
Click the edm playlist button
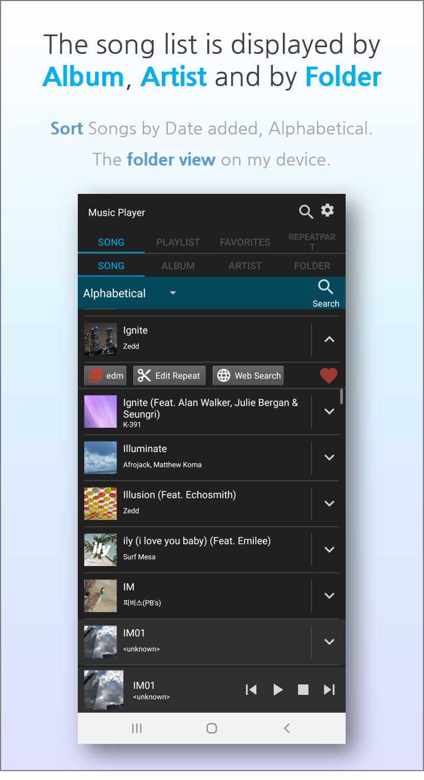click(105, 376)
